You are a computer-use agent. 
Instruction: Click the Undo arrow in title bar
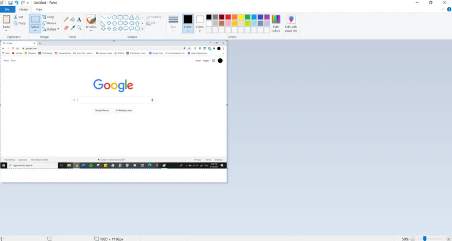point(16,3)
